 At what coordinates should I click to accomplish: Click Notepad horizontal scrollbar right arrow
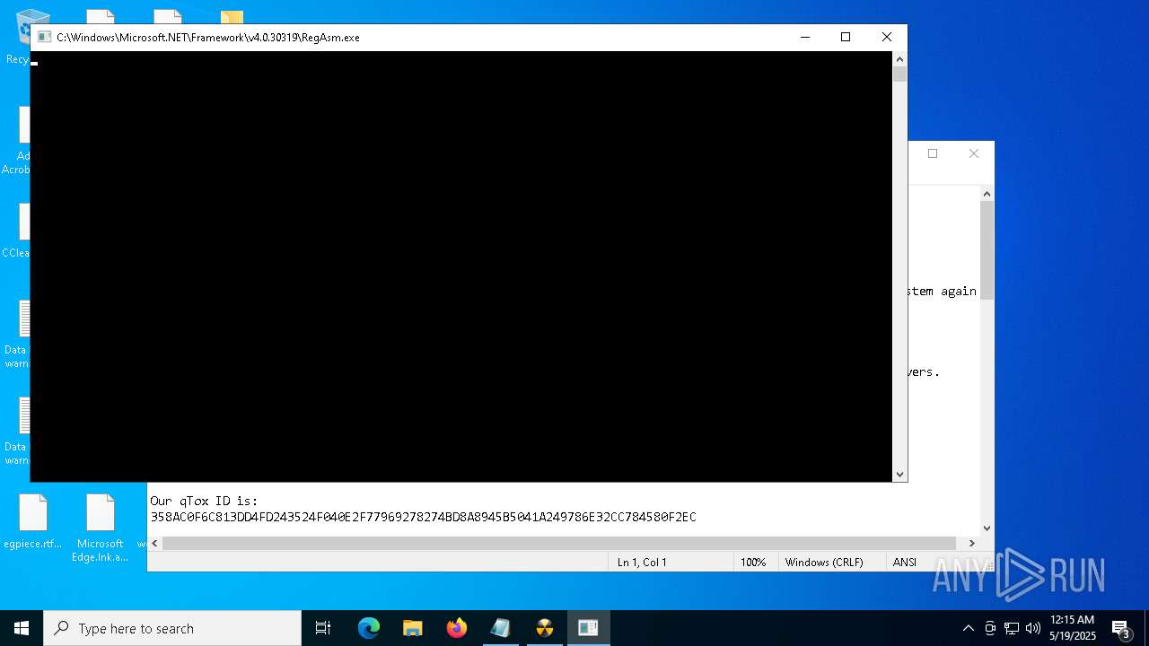[971, 543]
